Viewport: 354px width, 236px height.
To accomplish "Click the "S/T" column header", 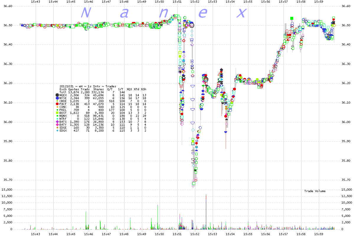I will 121,89.
